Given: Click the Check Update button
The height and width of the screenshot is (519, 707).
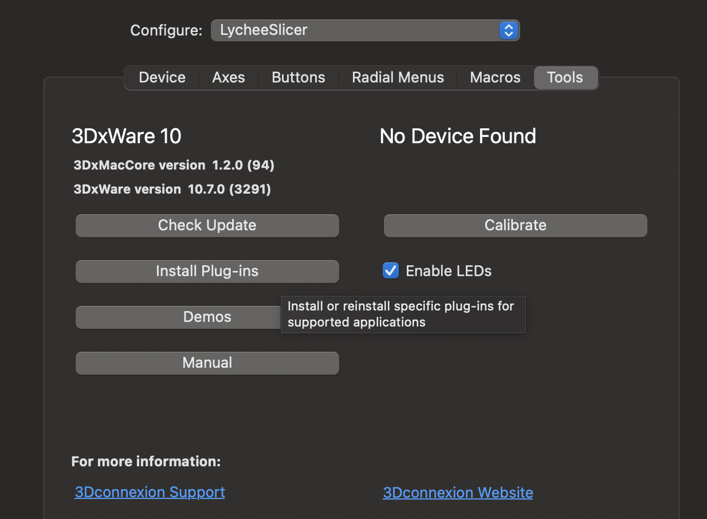Looking at the screenshot, I should [x=207, y=225].
